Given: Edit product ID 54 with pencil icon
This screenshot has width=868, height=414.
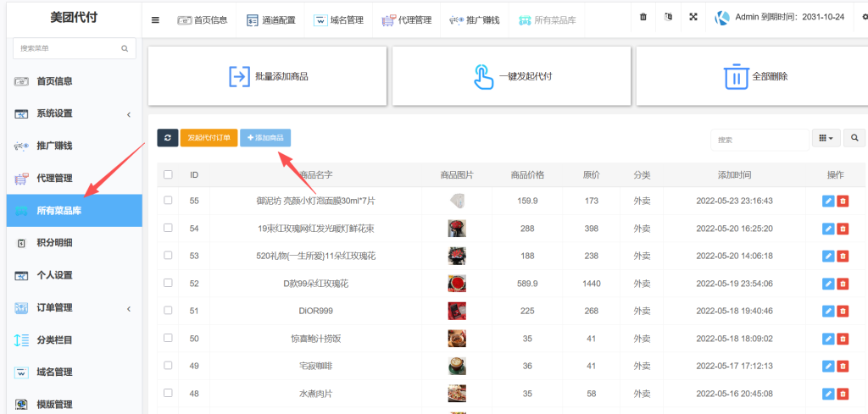Looking at the screenshot, I should pos(828,229).
